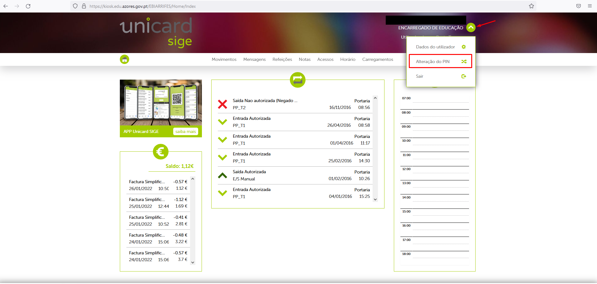The image size is (597, 284).
Task: Open the Carregamentos page
Action: point(377,59)
